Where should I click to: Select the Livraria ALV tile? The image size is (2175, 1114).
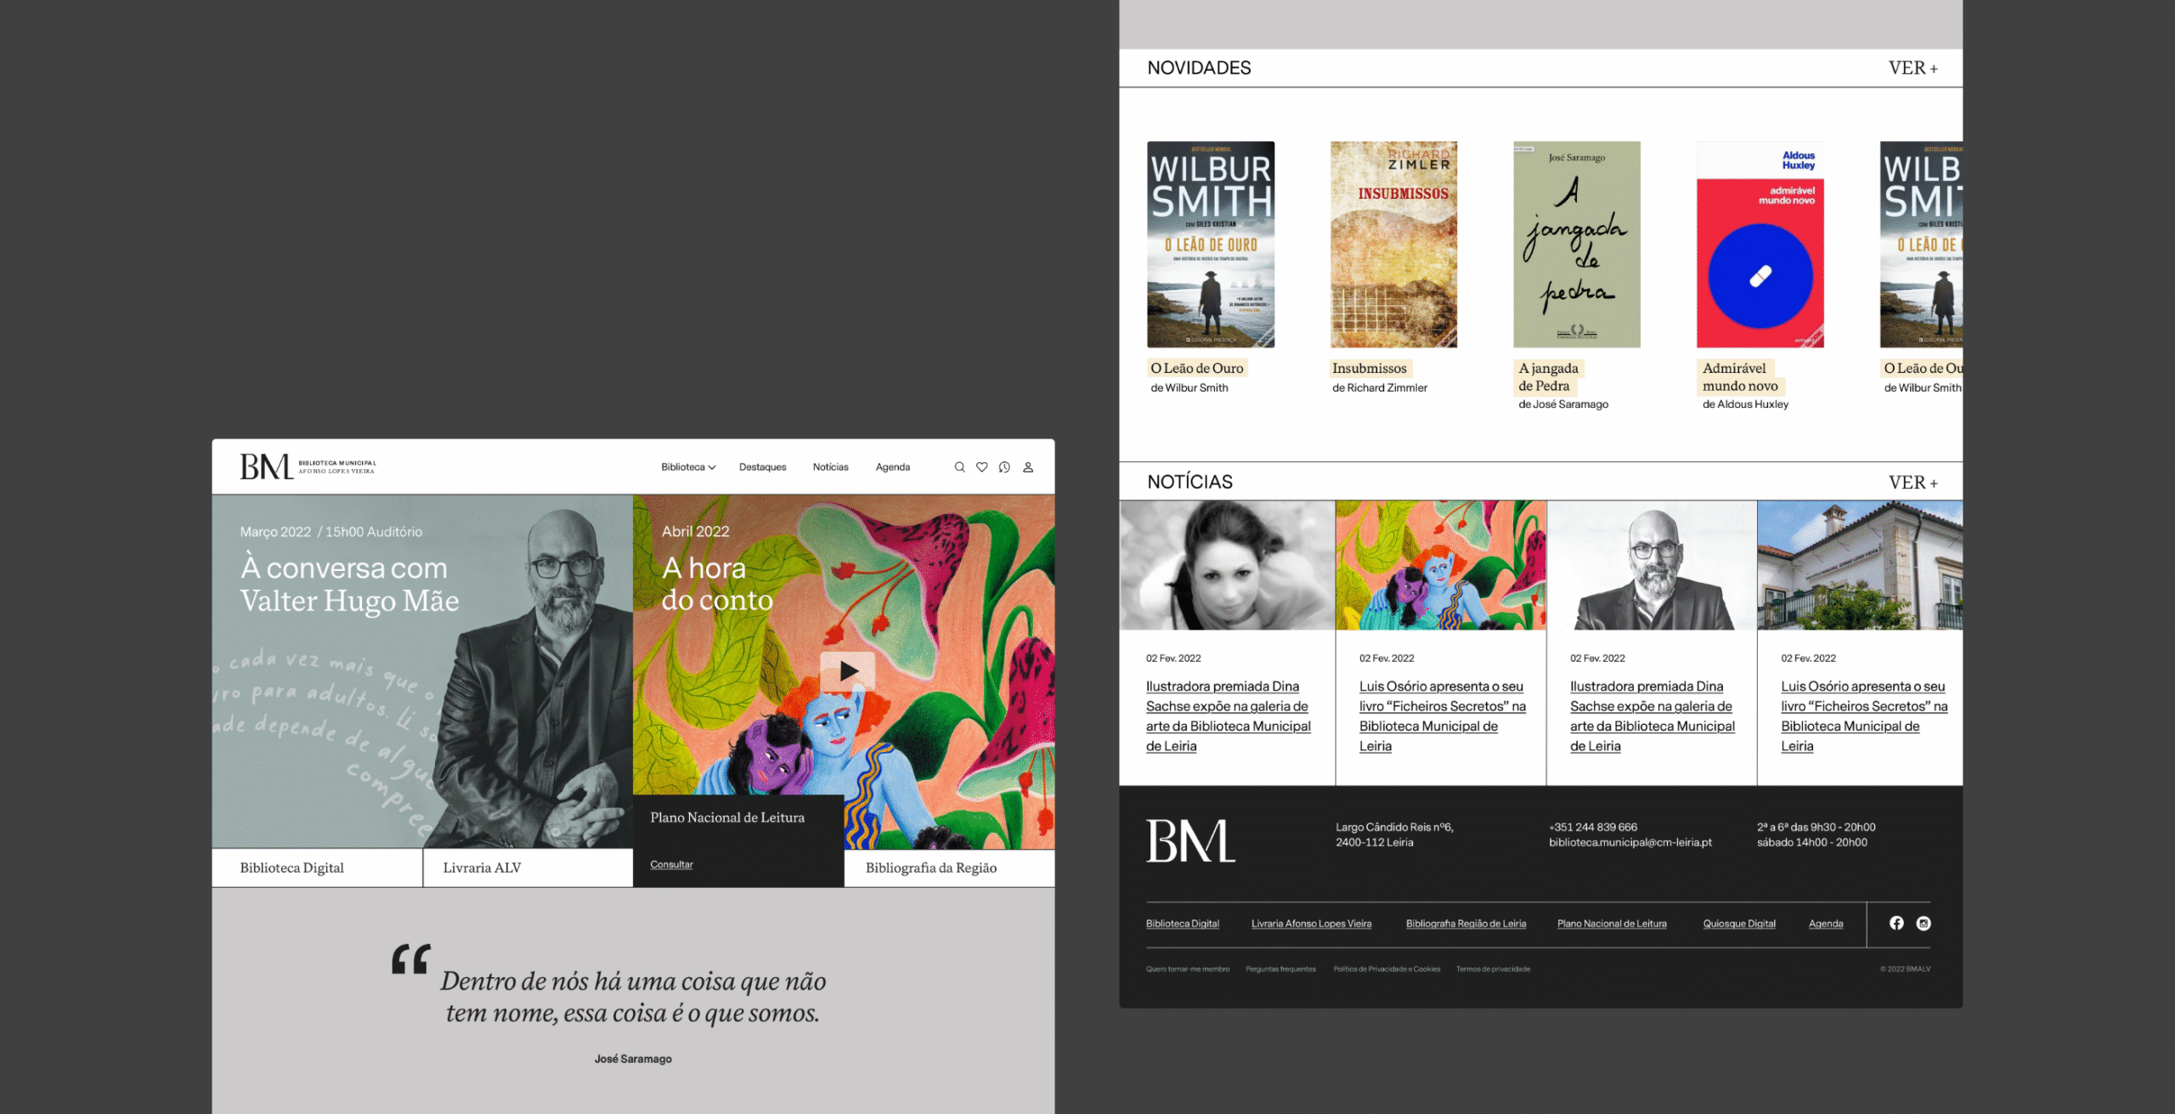coord(482,868)
